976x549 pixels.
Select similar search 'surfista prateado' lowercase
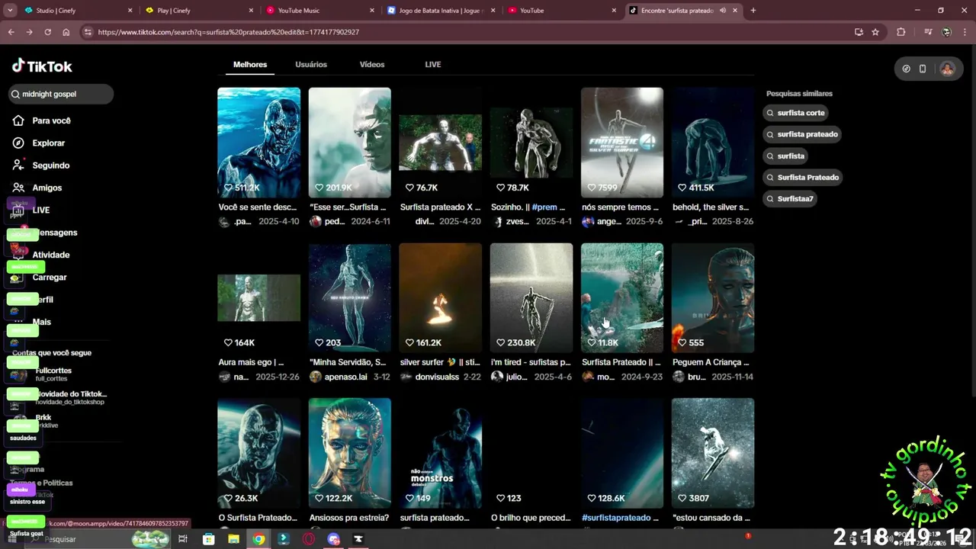coord(803,134)
